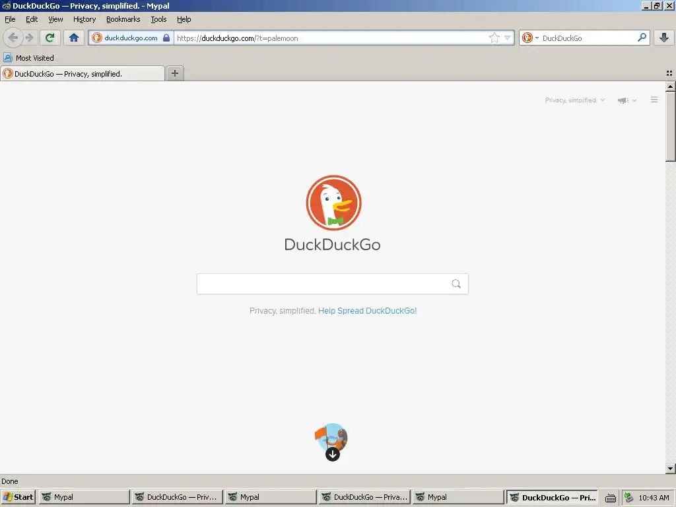This screenshot has width=676, height=507.
Task: Open the megaphone spread dropdown on the page
Action: [627, 100]
